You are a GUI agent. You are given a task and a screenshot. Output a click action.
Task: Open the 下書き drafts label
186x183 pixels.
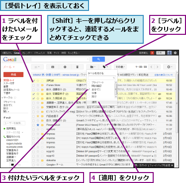(x=7, y=93)
